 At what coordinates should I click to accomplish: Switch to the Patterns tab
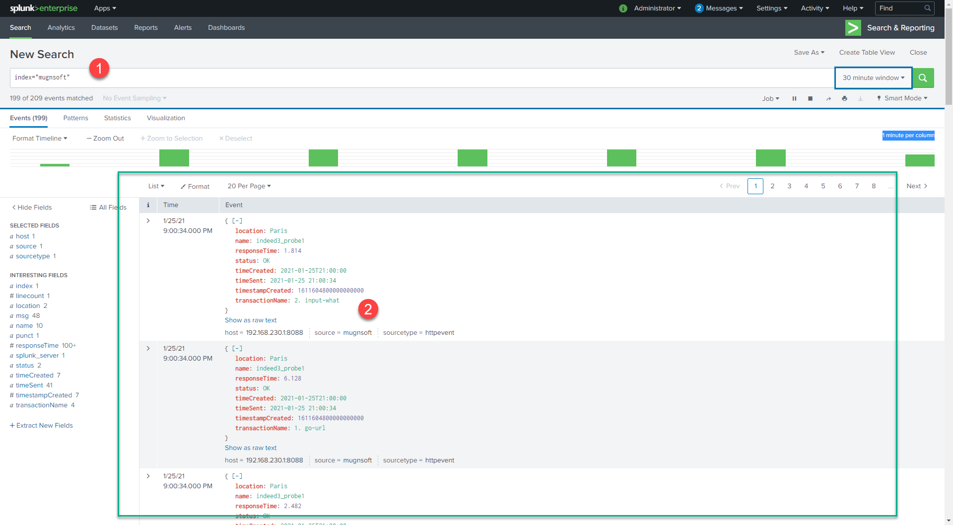pos(75,118)
